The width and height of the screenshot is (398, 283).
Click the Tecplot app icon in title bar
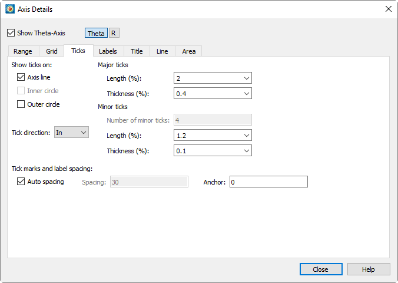(10, 9)
